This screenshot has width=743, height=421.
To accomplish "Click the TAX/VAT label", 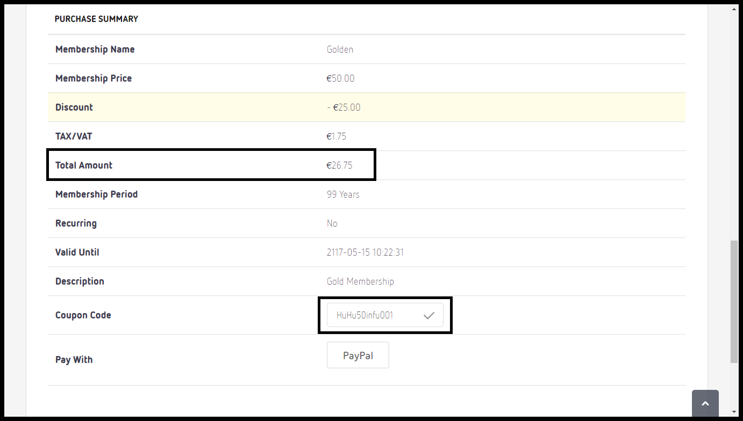I will tap(75, 136).
